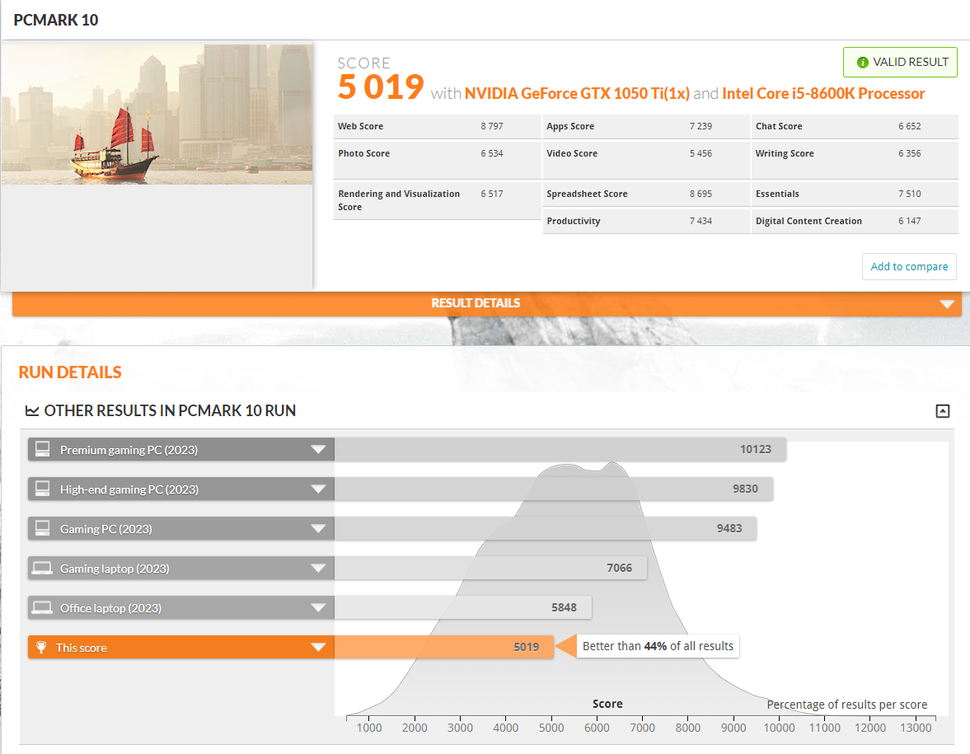Click the Score axis label
970x754 pixels.
[607, 704]
